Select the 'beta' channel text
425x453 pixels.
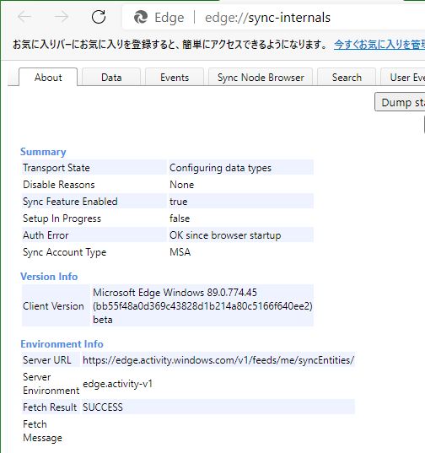click(103, 320)
